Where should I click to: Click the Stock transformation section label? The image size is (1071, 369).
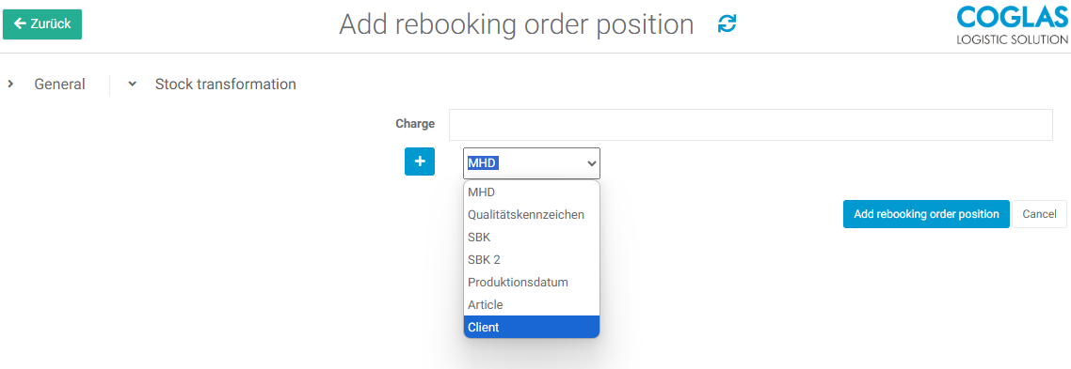click(226, 85)
